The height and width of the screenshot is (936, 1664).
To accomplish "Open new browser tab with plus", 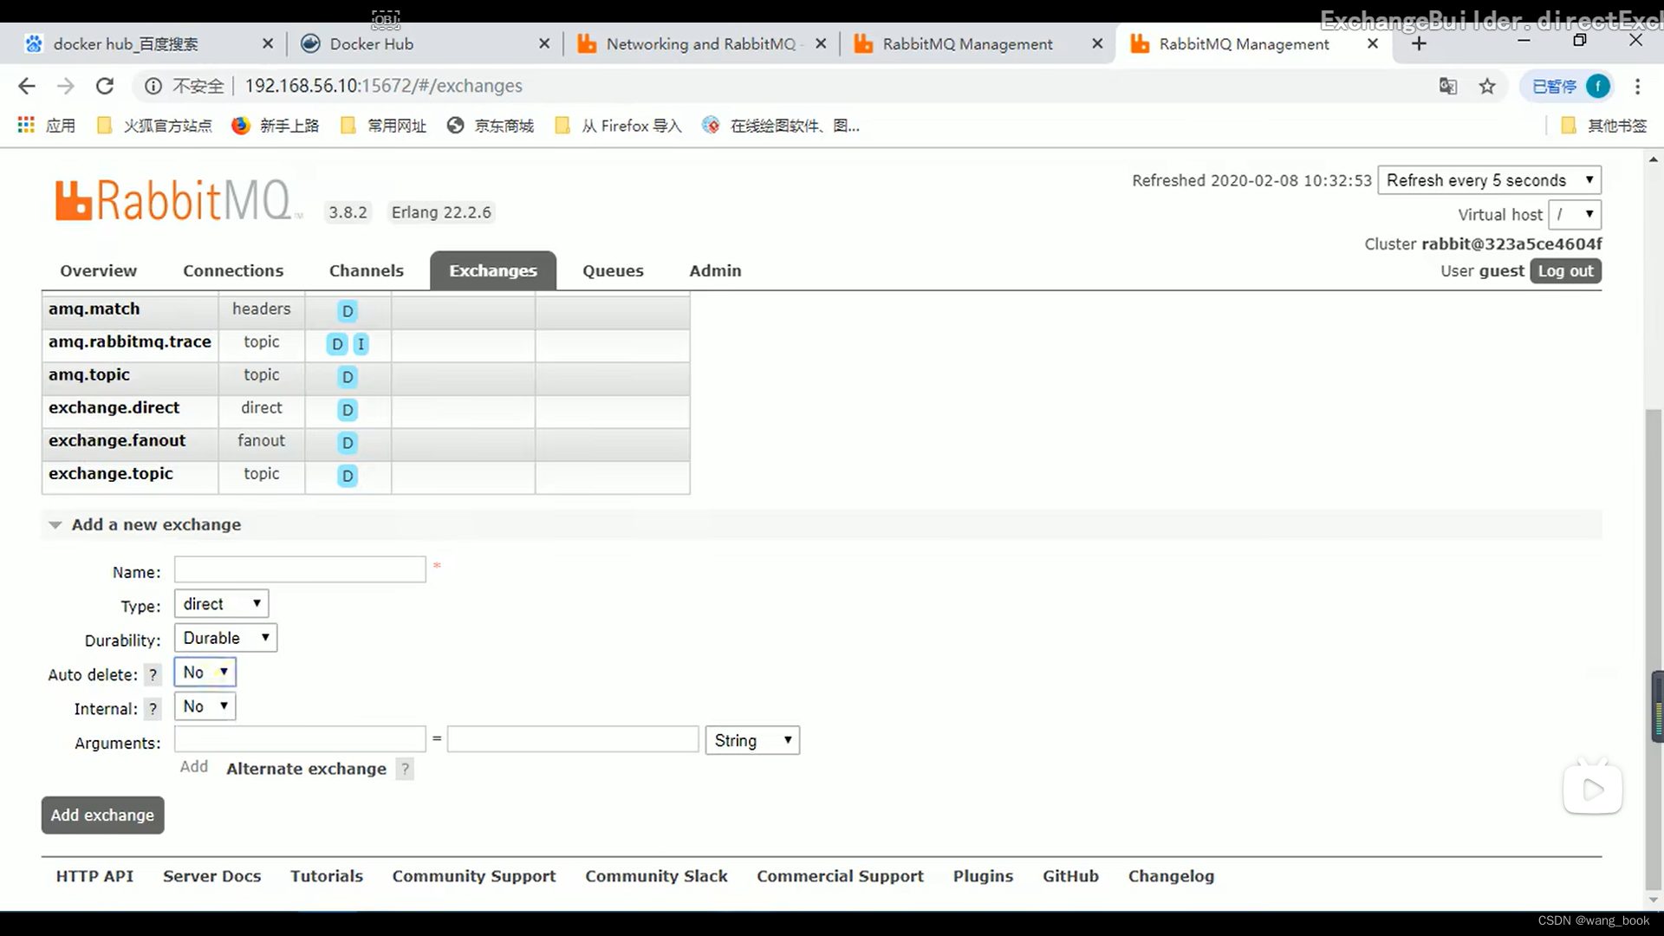I will click(x=1419, y=43).
